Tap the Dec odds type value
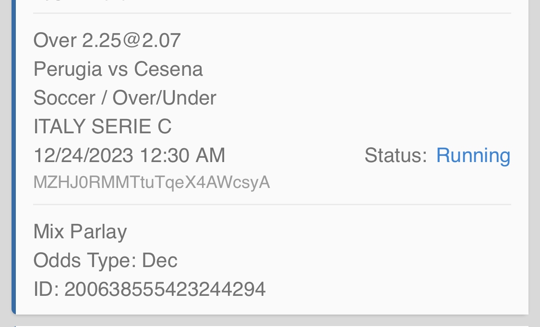This screenshot has height=327, width=540. 160,261
